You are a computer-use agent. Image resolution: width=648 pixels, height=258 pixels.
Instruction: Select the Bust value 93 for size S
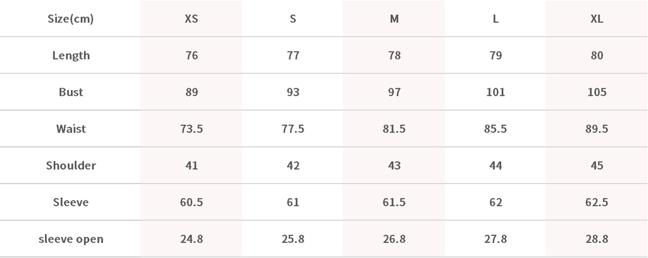(x=292, y=92)
